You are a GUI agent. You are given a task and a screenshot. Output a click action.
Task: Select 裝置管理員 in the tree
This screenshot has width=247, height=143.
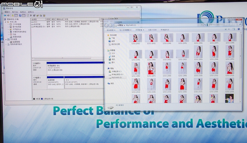[15, 37]
